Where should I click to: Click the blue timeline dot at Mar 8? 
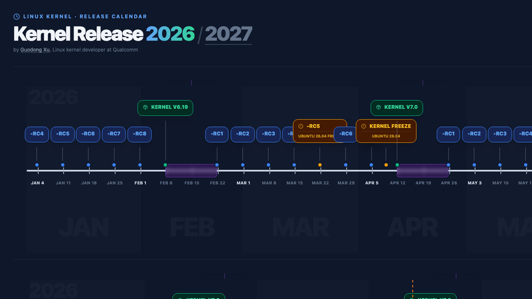pos(268,165)
